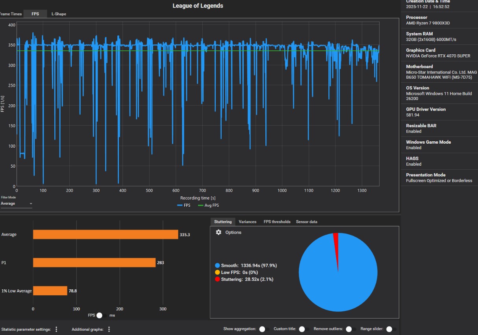Open the L-Shape tab
Image resolution: width=478 pixels, height=335 pixels.
pyautogui.click(x=59, y=14)
